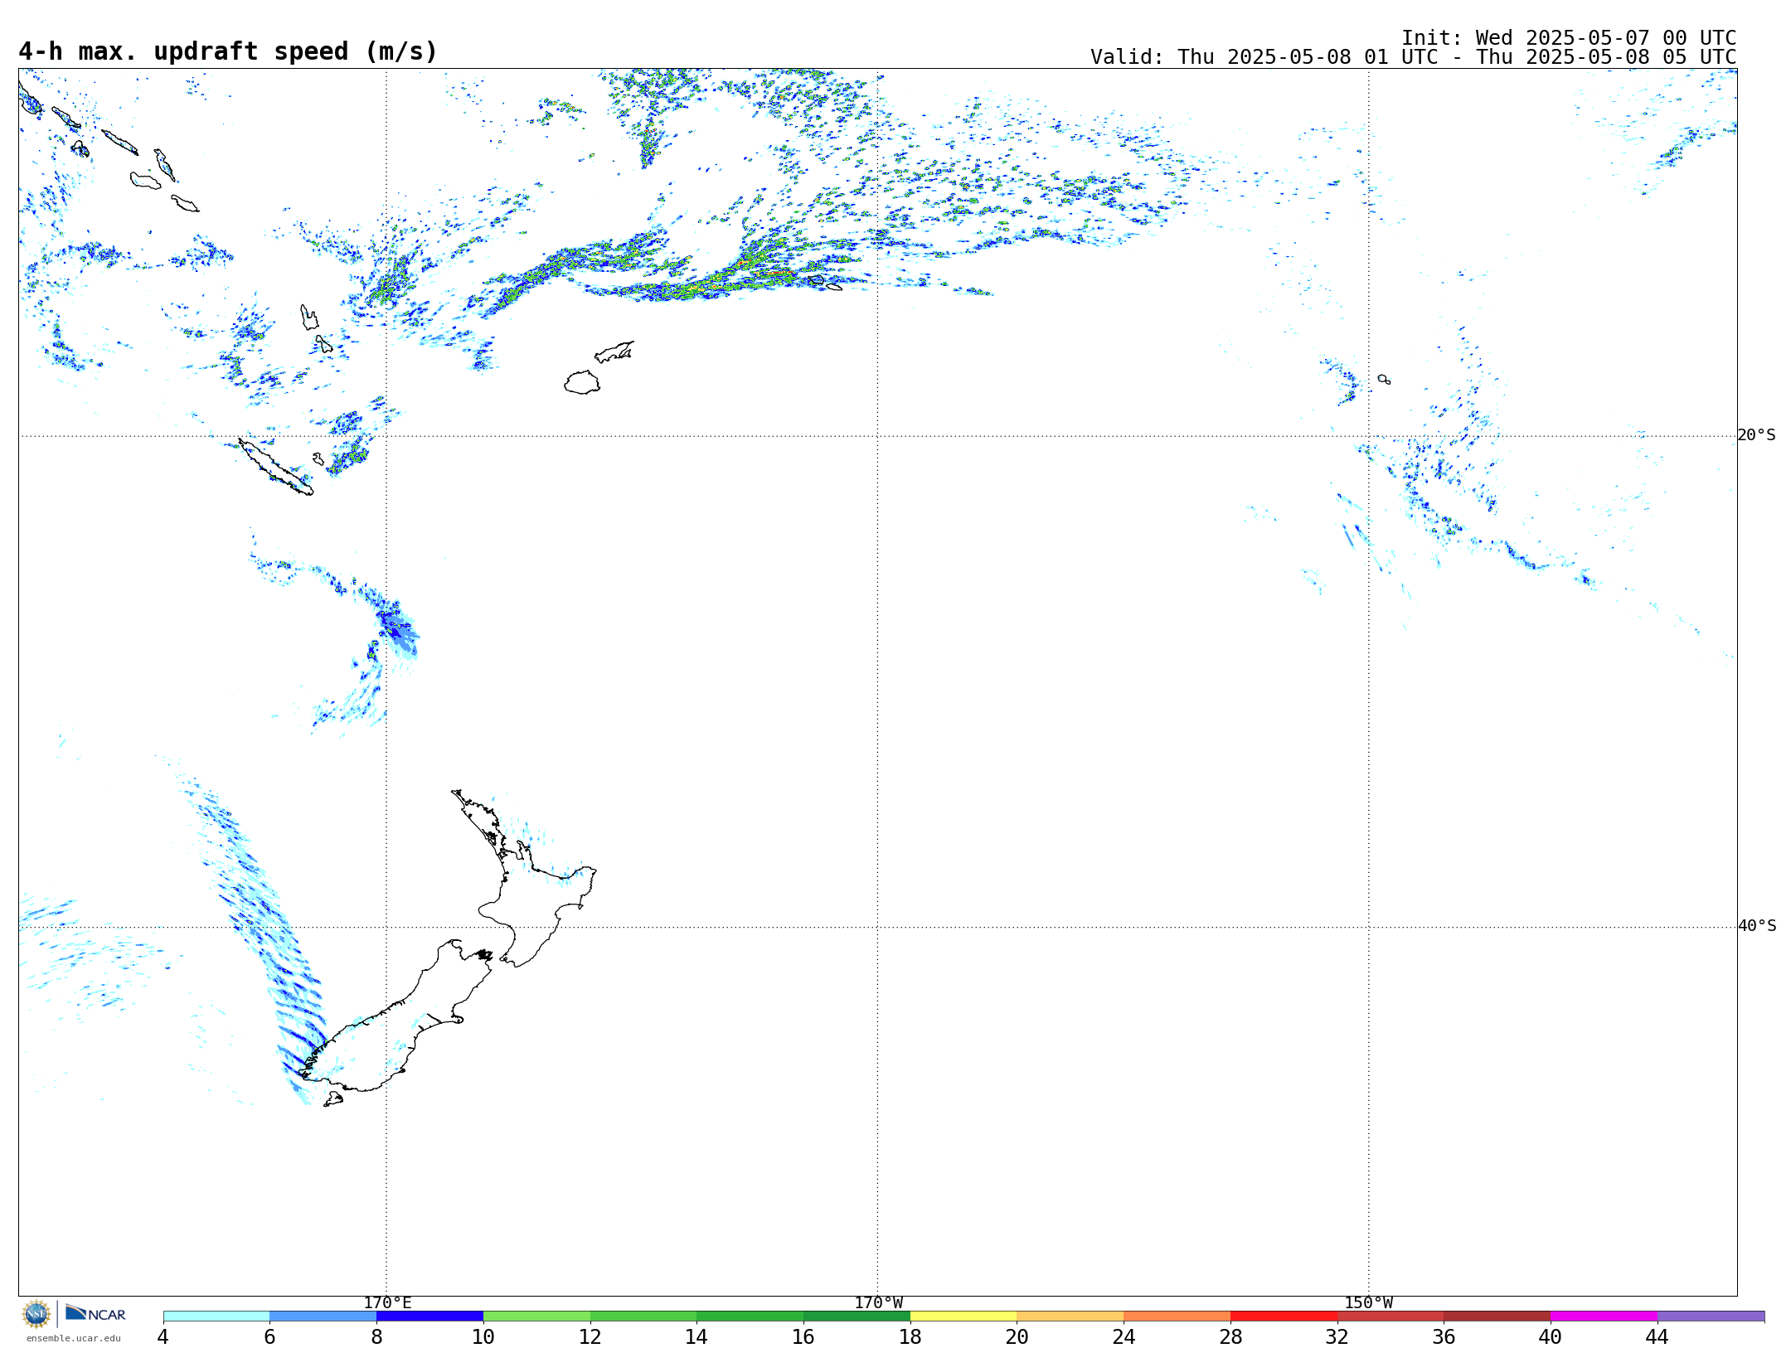This screenshot has height=1348, width=1791.
Task: Click the bright red 28-32 color swatch
Action: [x=1284, y=1316]
